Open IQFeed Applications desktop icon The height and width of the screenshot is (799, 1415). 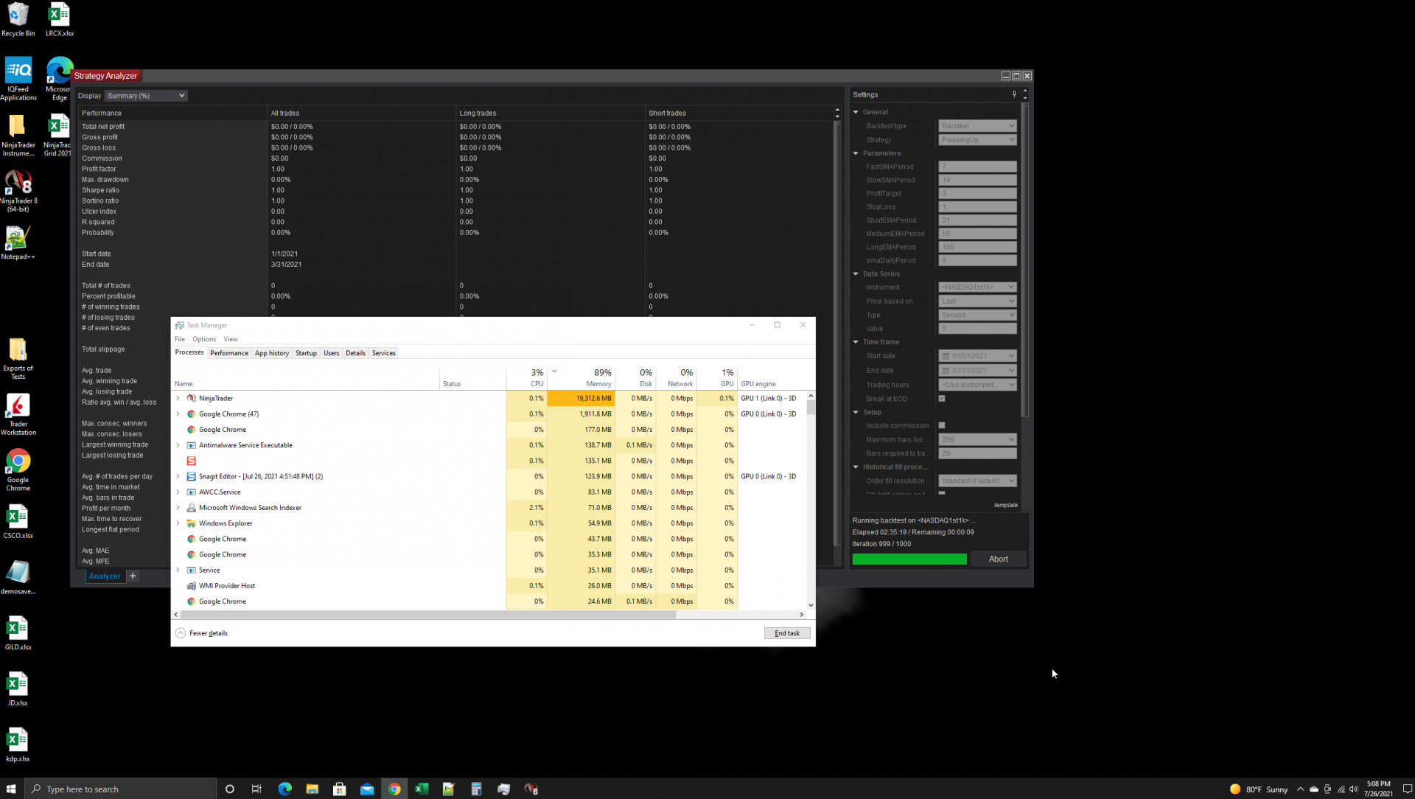tap(18, 72)
